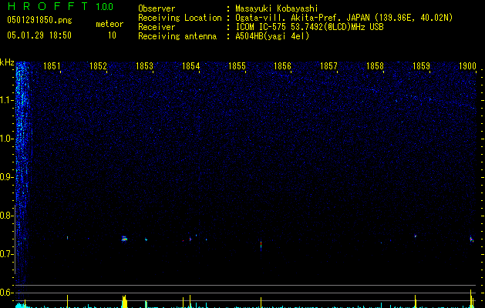Image resolution: width=485 pixels, height=308 pixels.
Task: Click the vertical meteor echo between 1855 and 1856
Action: [x=261, y=246]
